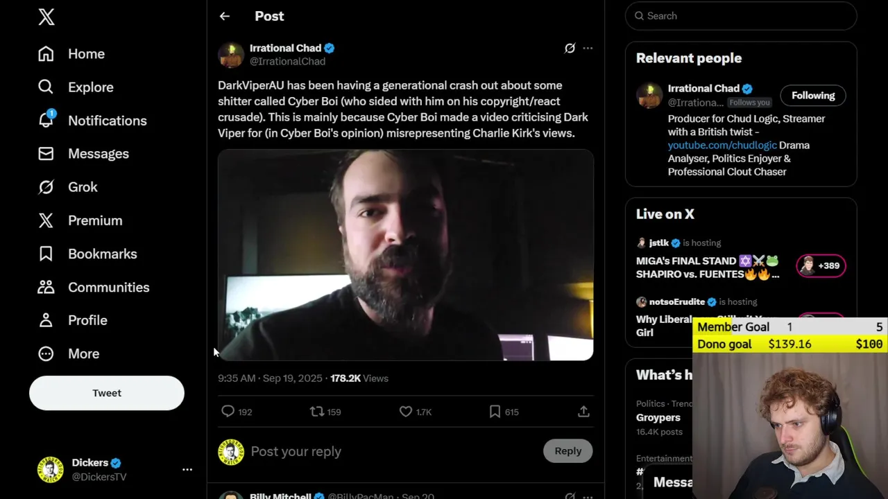The image size is (888, 499).
Task: Share the post via the upload icon
Action: [x=583, y=412]
